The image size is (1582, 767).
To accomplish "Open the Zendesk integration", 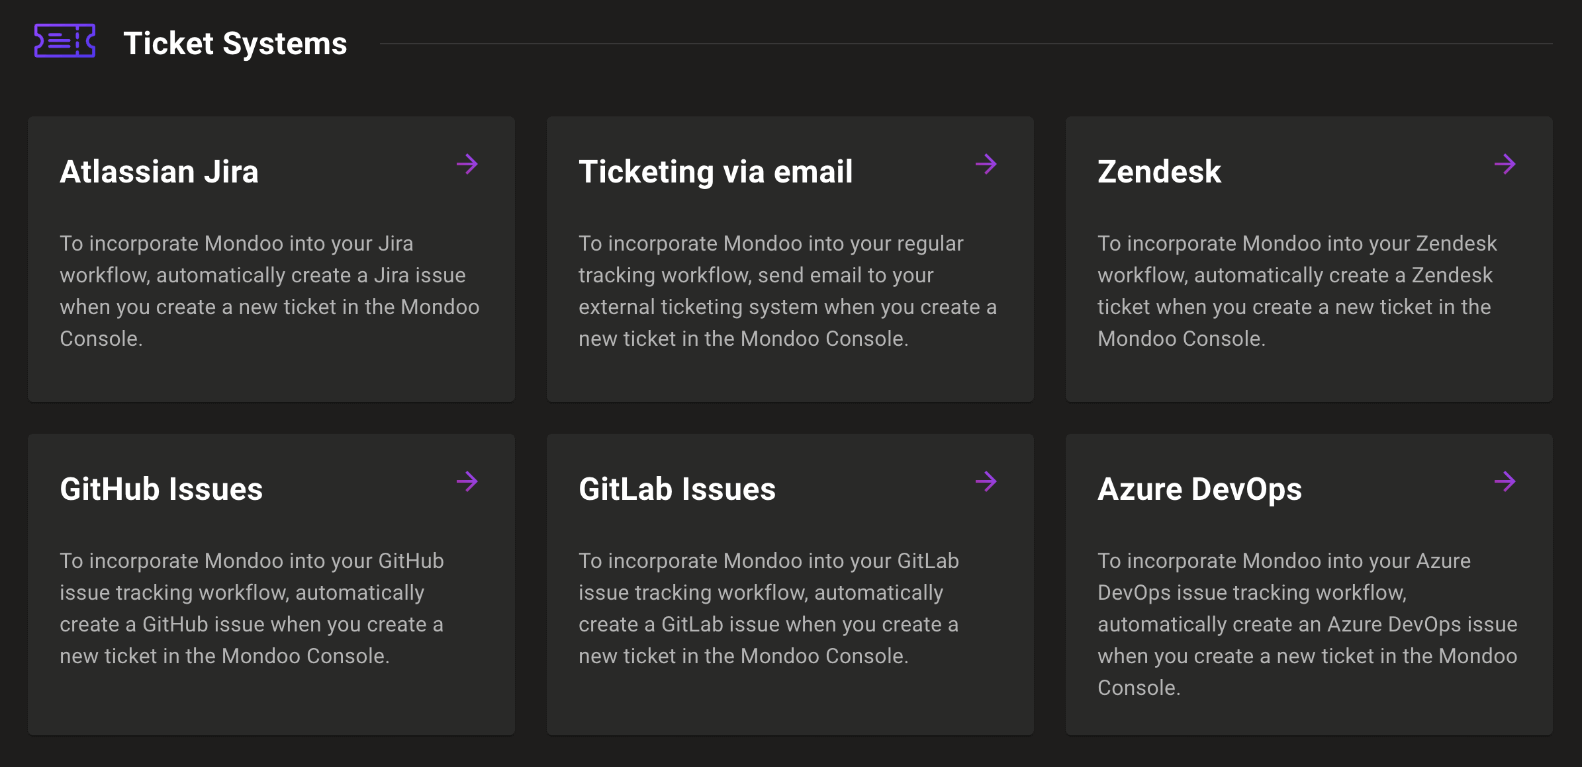I will 1158,171.
